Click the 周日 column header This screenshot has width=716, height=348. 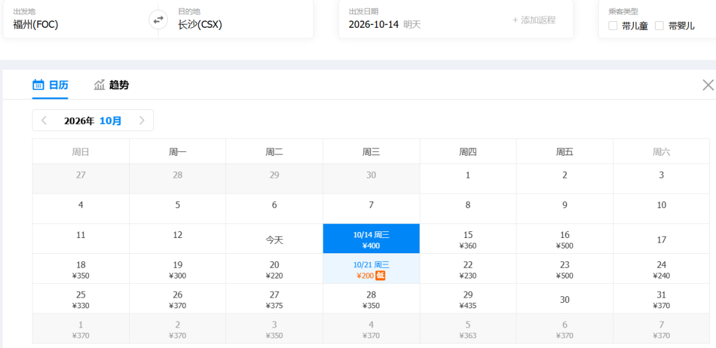coord(81,152)
